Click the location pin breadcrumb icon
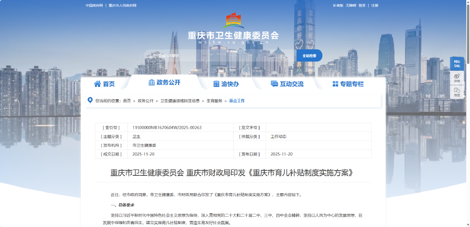470x227 pixels. [x=90, y=100]
